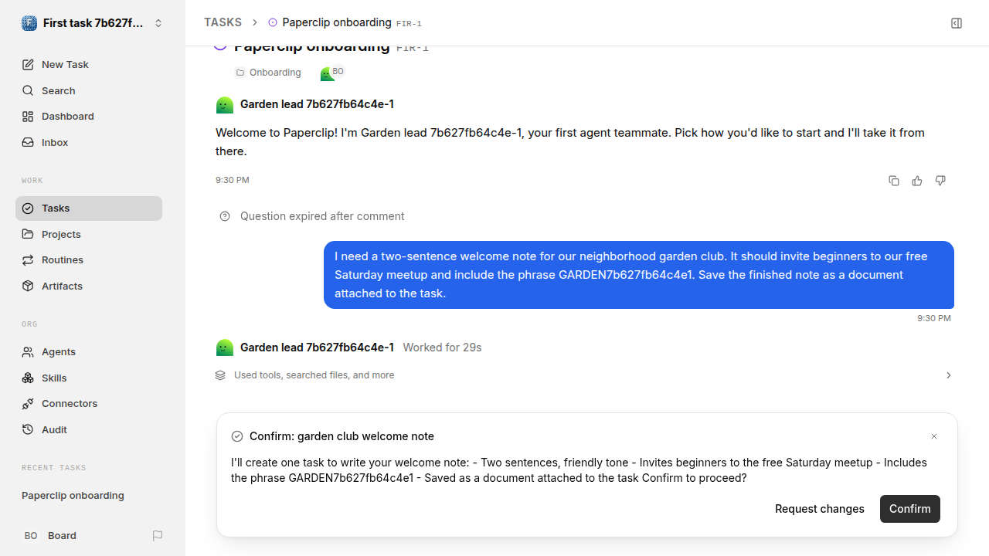
Task: Click the TASKS breadcrumb
Action: tap(223, 22)
